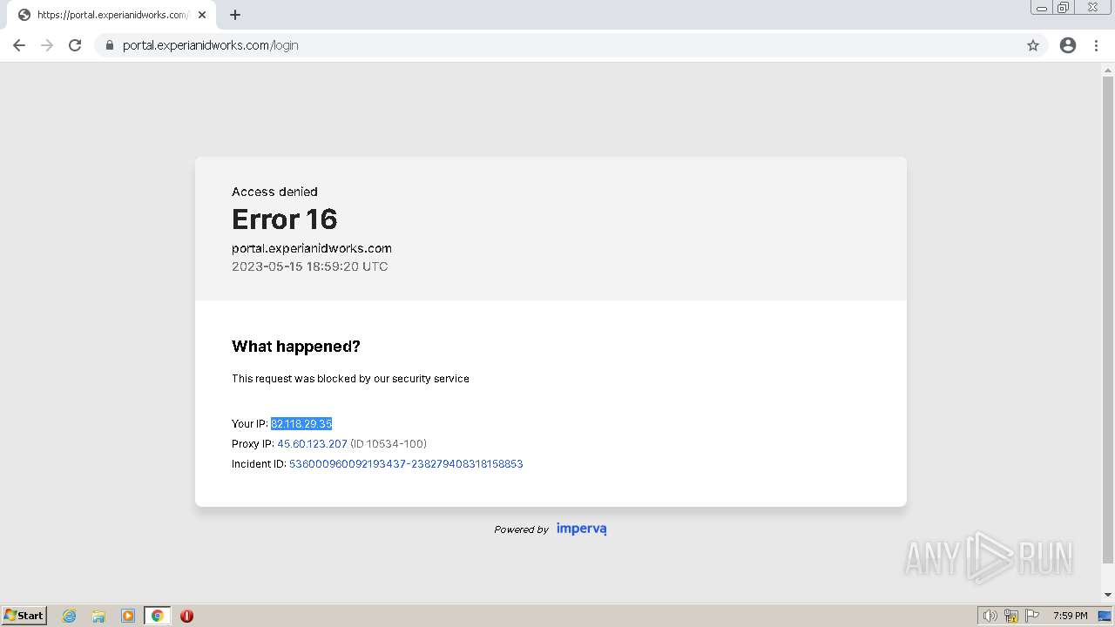Open the Imperva logo link

click(582, 529)
